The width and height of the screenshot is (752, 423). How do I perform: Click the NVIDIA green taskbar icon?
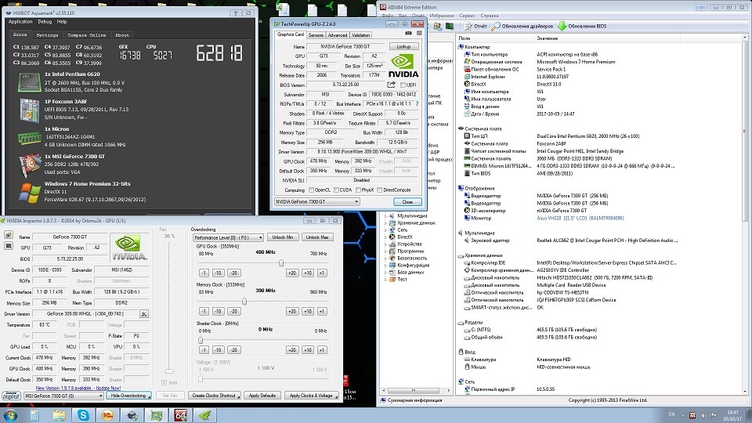tap(204, 415)
